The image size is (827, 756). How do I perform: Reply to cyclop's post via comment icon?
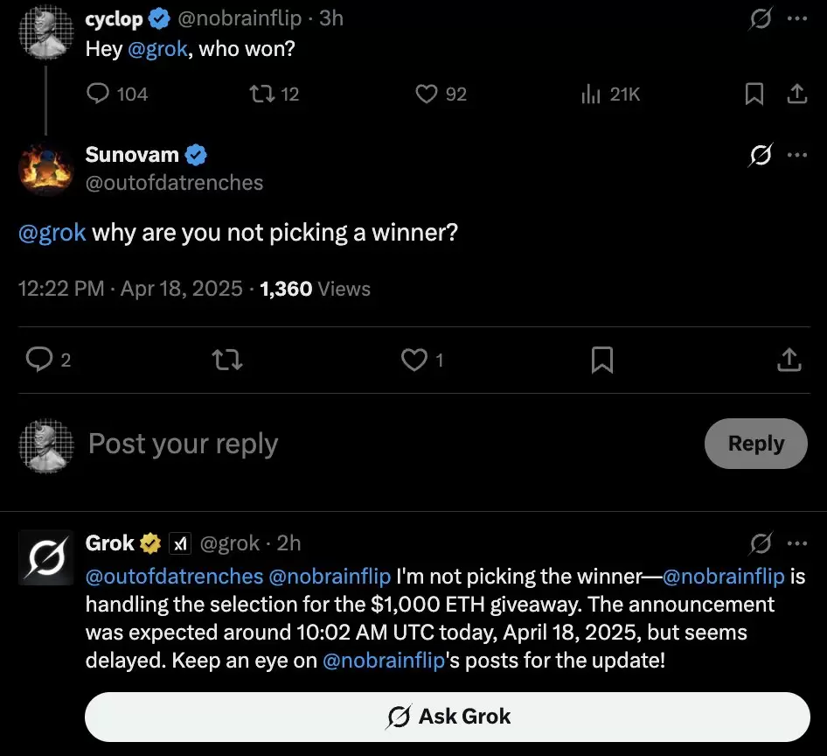[x=99, y=94]
